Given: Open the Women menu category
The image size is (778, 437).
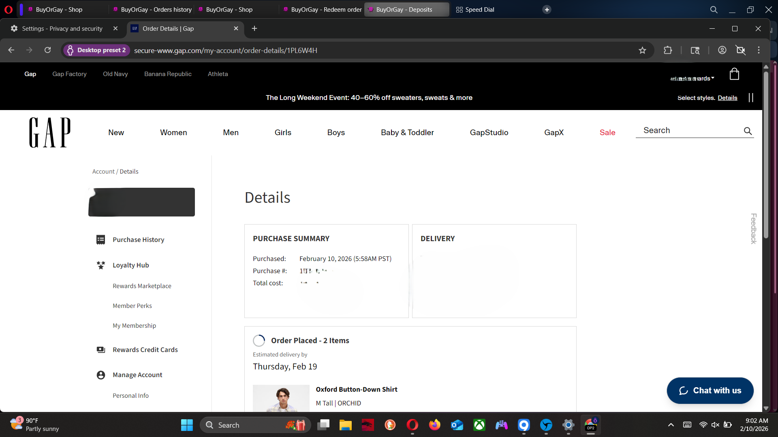Looking at the screenshot, I should [x=173, y=133].
